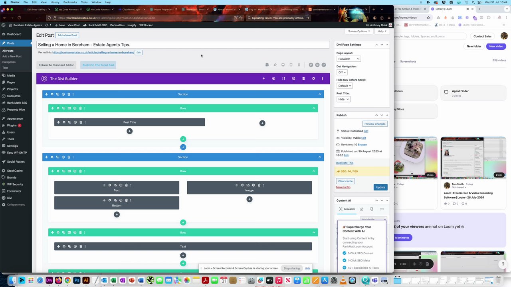Image resolution: width=511 pixels, height=287 pixels.
Task: Click the Move to Bin link
Action: point(343,187)
